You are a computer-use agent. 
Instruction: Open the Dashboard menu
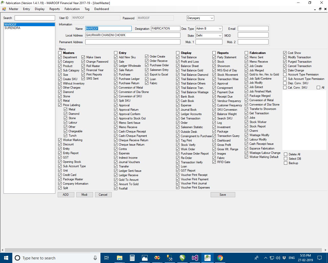(101, 9)
